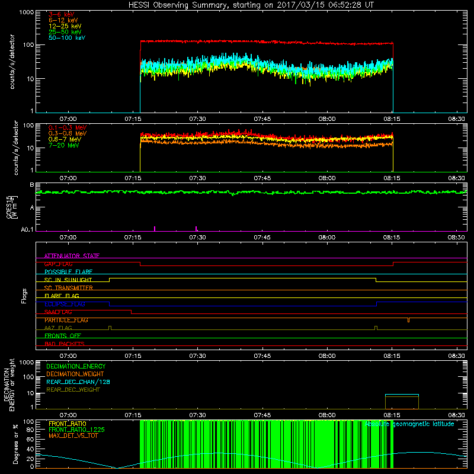
Task: Click the REAR_DEC_WEIGHT legend label
Action: pyautogui.click(x=73, y=390)
